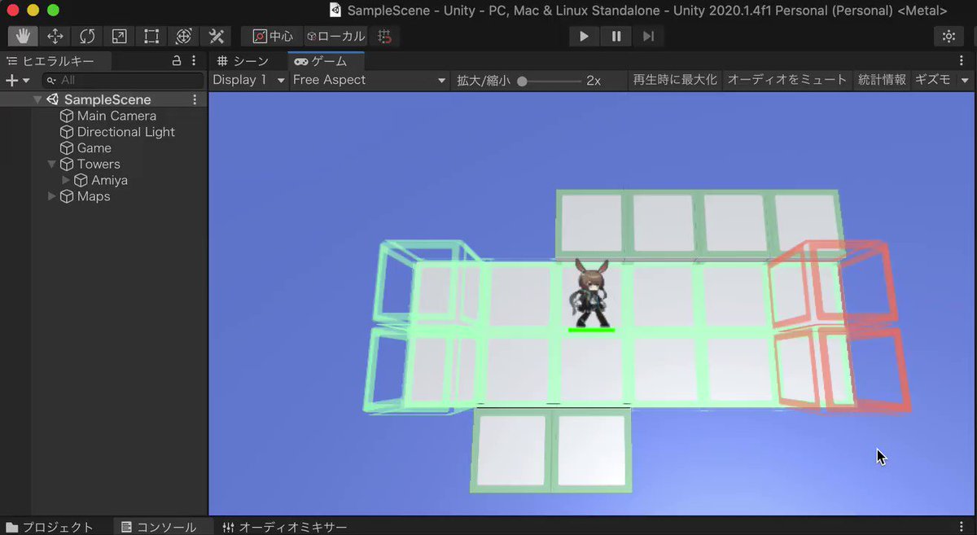Open the プロジェクト tab
The width and height of the screenshot is (977, 535).
click(x=49, y=527)
